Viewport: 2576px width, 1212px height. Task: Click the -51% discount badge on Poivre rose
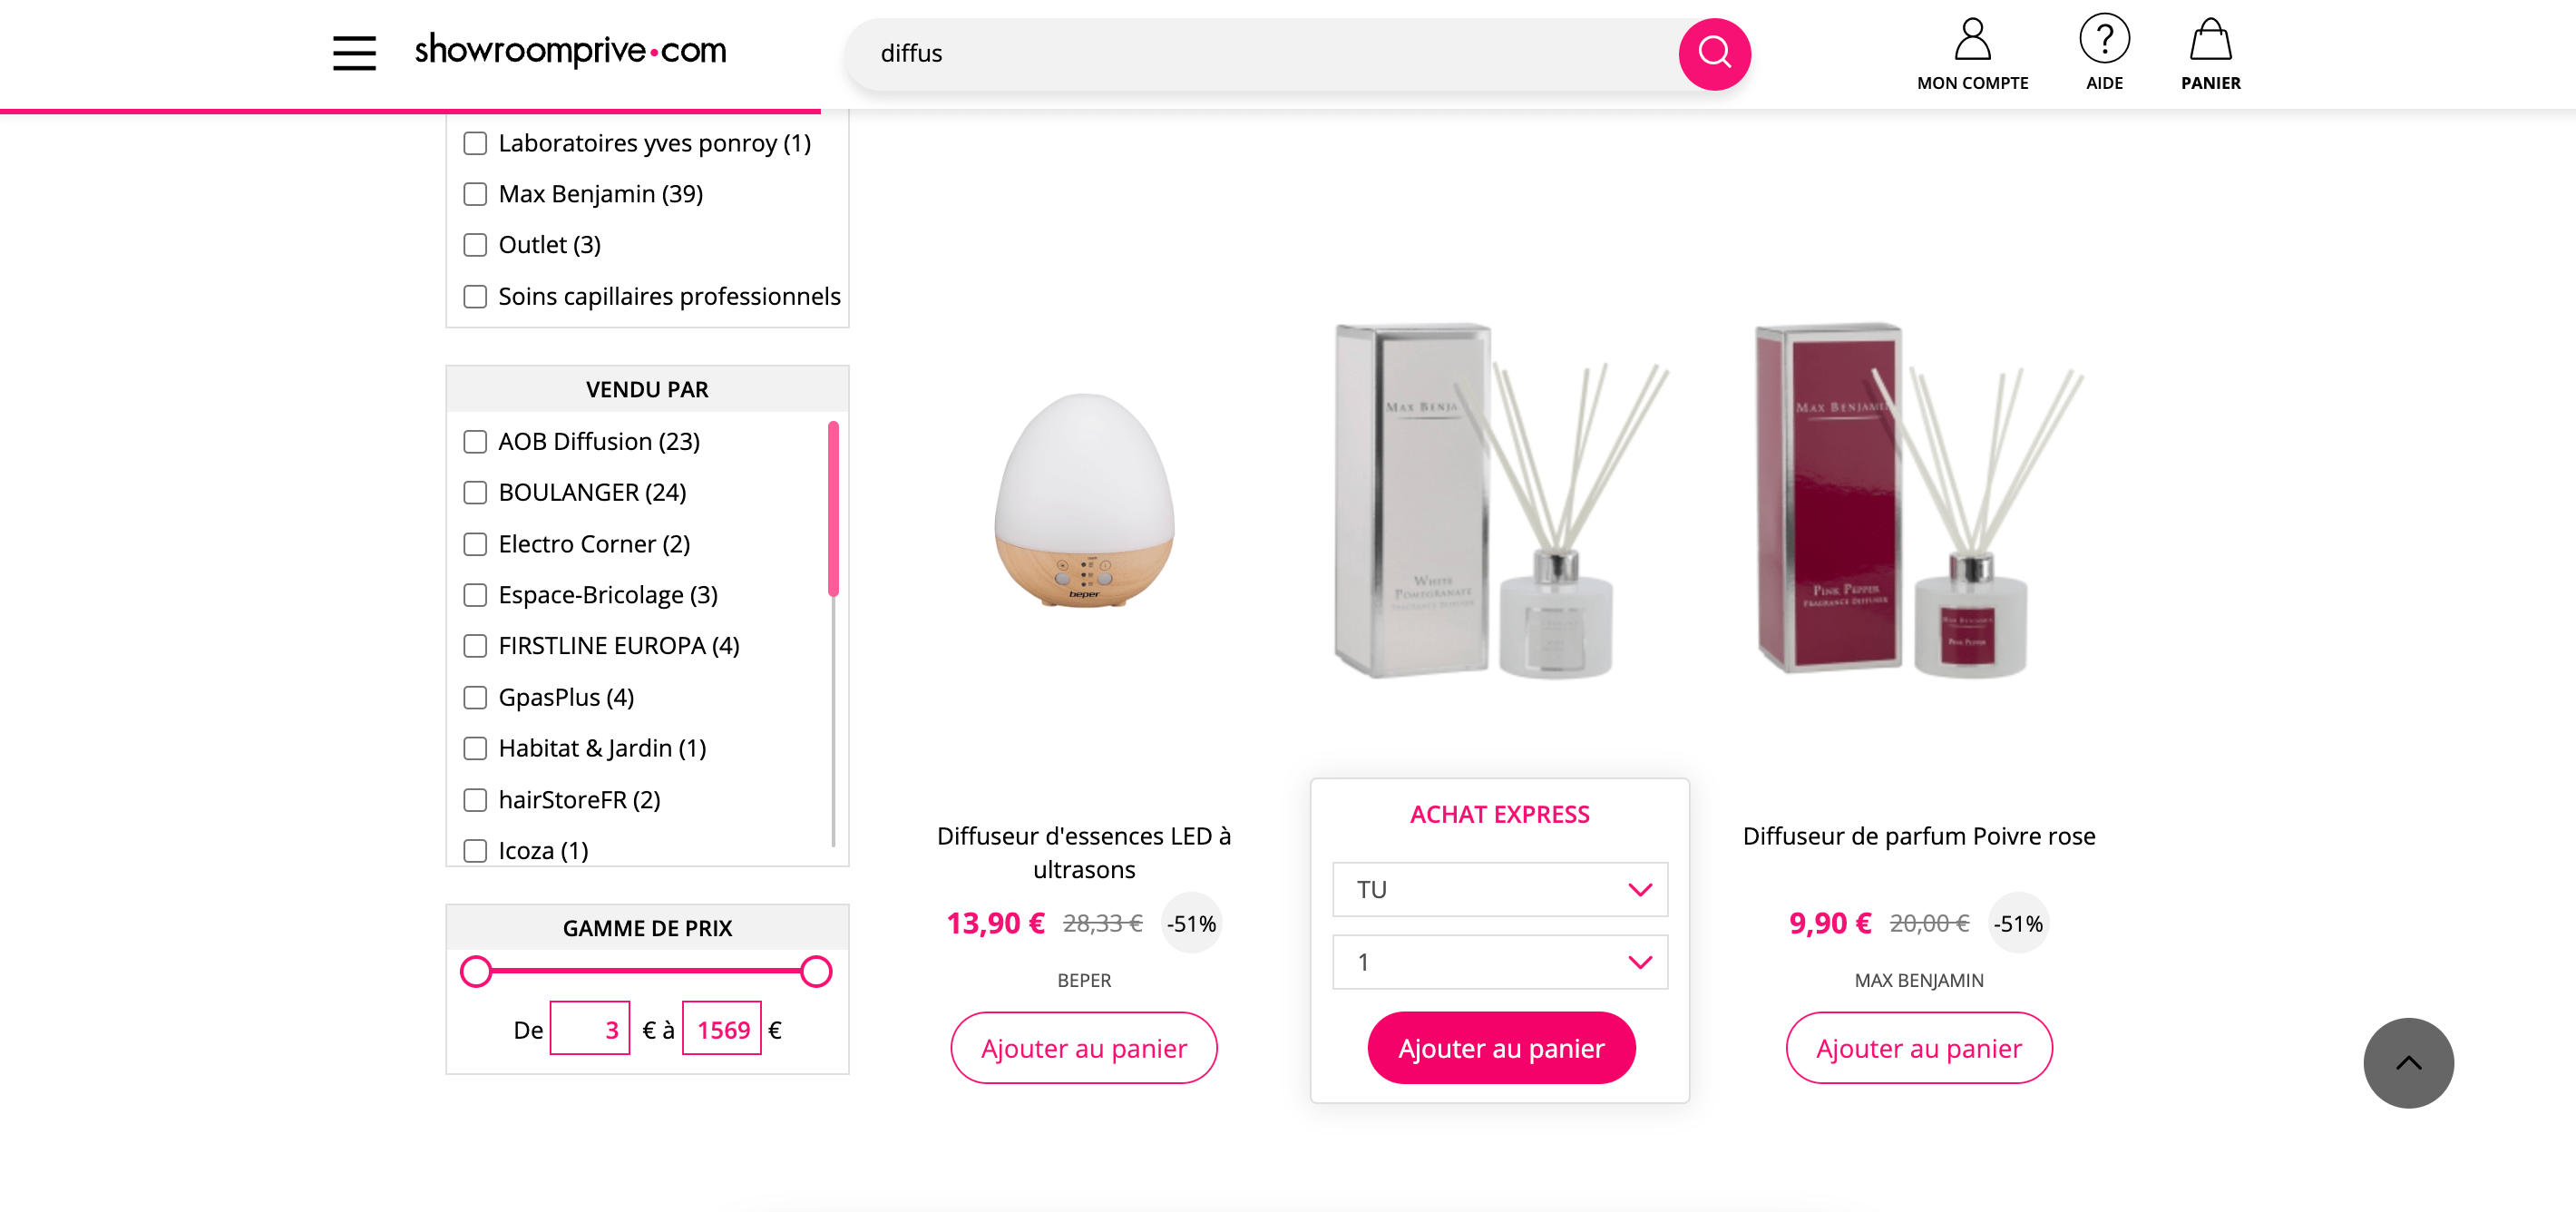(2018, 923)
